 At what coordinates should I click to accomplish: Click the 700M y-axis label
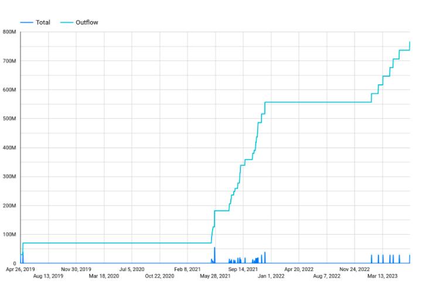9,61
